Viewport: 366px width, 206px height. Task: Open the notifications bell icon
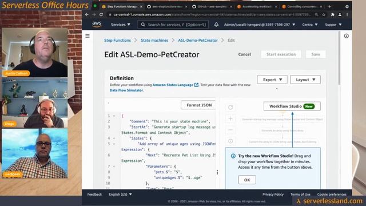click(216, 25)
